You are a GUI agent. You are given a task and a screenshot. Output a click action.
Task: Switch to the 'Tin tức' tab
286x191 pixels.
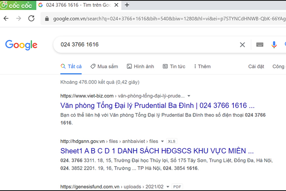[174, 66]
